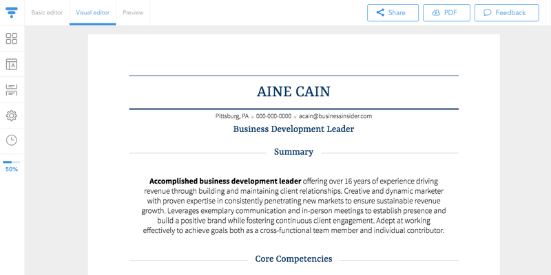551x275 pixels.
Task: Click the Business Development Leader title
Action: pos(294,129)
